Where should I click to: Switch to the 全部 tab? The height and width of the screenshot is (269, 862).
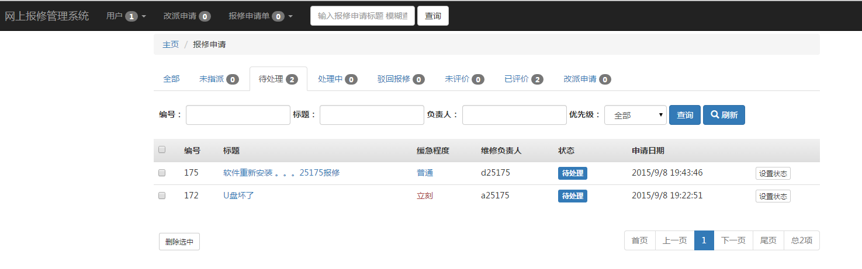171,79
